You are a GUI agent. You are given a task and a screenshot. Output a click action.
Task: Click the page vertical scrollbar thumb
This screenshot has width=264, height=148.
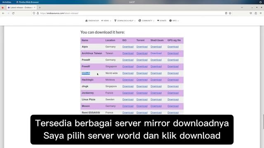click(263, 122)
